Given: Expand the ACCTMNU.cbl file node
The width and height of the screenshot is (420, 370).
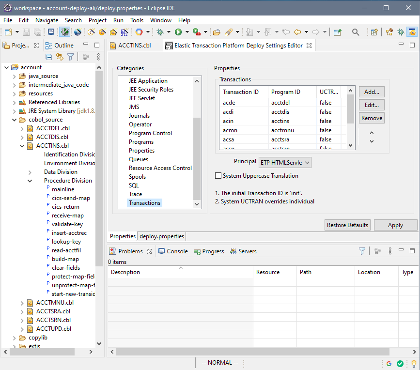Looking at the screenshot, I should coord(22,303).
